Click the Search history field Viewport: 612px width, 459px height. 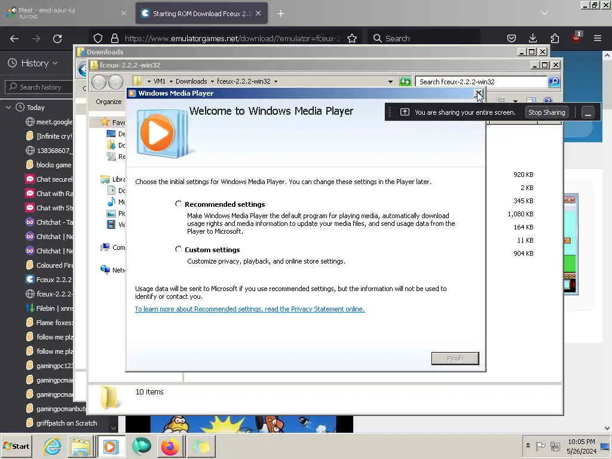point(39,87)
